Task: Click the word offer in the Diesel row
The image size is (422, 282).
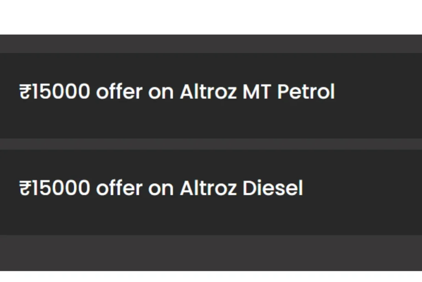Action: pyautogui.click(x=119, y=188)
